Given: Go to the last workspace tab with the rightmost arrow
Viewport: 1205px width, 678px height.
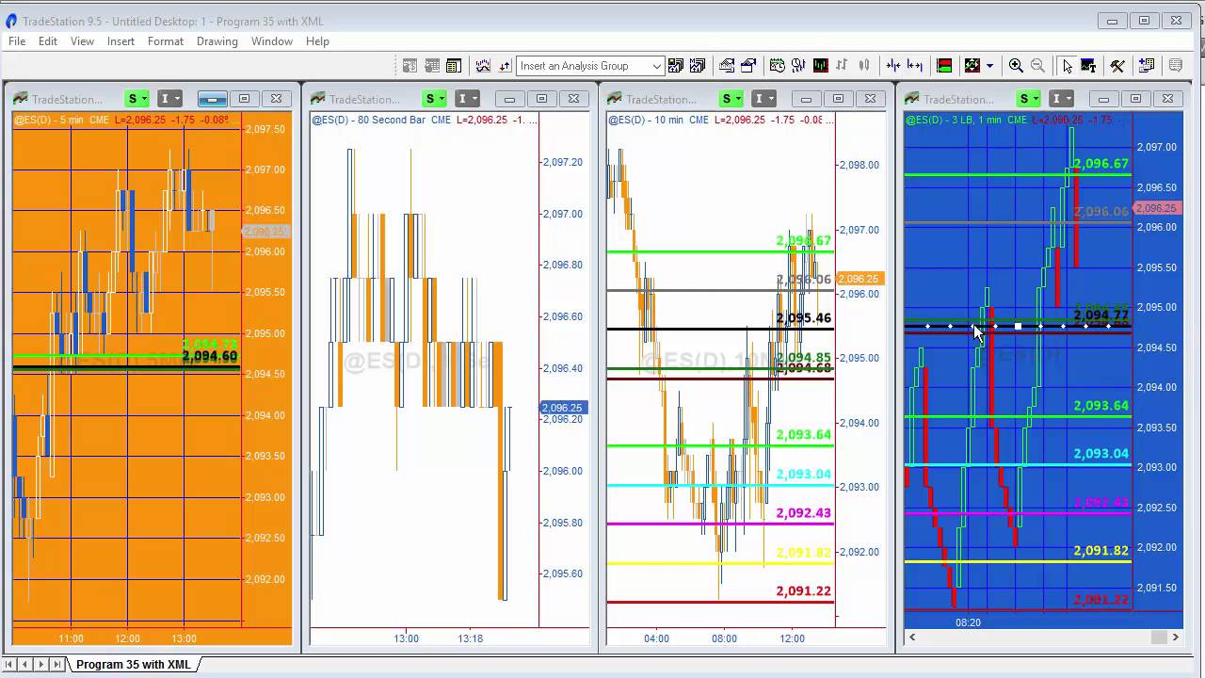Looking at the screenshot, I should click(57, 665).
